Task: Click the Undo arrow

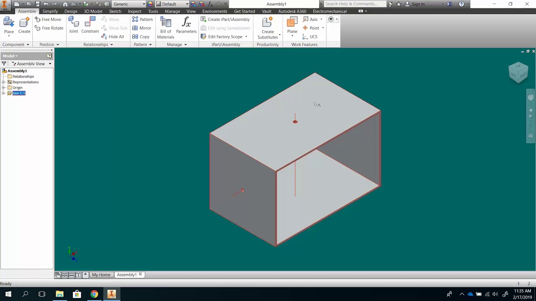Action: click(x=46, y=4)
